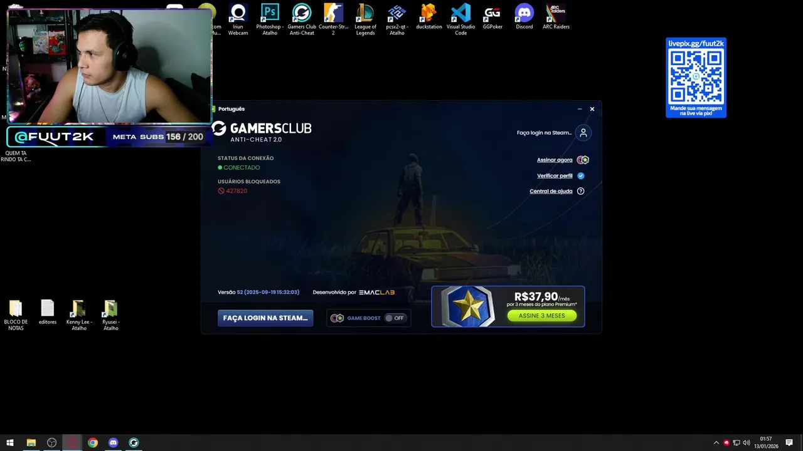Launch Visual Studio Code desktop shortcut
Screen dimensions: 803x451
[x=461, y=19]
